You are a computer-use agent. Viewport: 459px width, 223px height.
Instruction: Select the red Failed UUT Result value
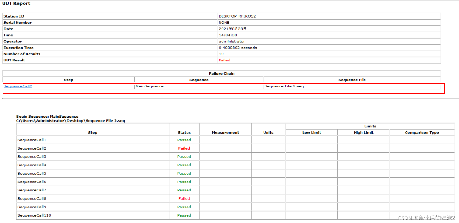click(224, 60)
